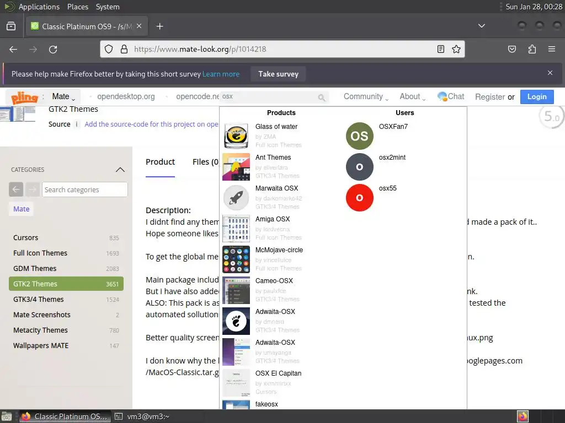The image size is (565, 423).
Task: Open the Wallpapers MATE category
Action: (66, 346)
